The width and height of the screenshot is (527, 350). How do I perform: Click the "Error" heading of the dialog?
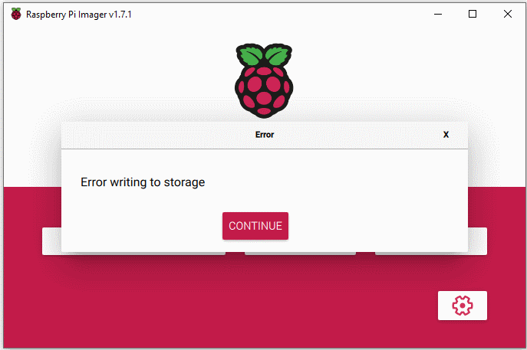click(x=265, y=135)
